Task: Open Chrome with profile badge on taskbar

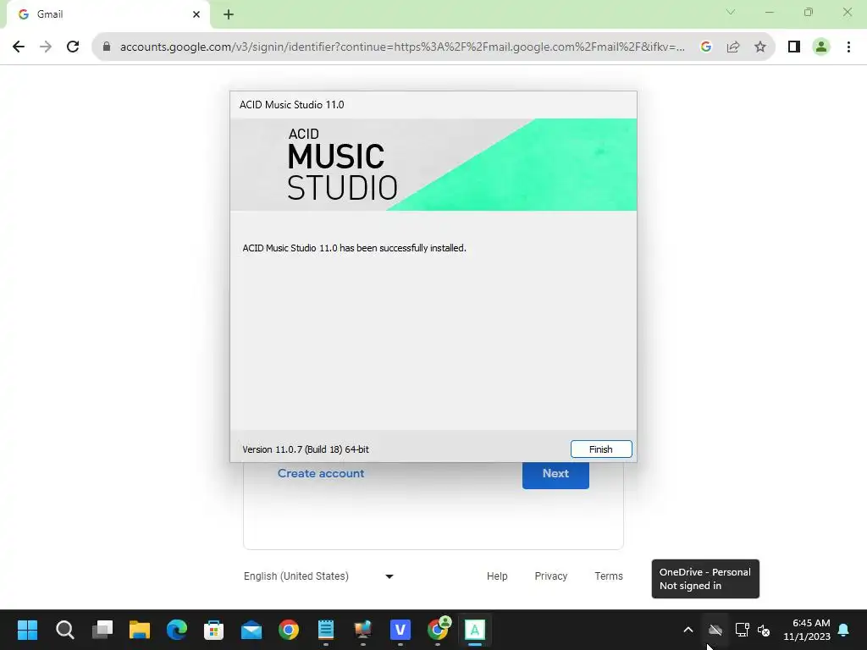Action: [x=439, y=630]
